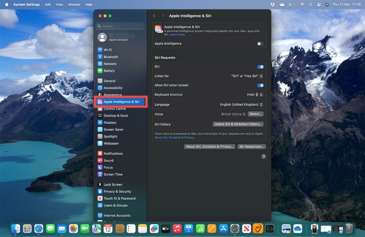Disable Allow Siri when locked
365x237 pixels.
tap(260, 85)
